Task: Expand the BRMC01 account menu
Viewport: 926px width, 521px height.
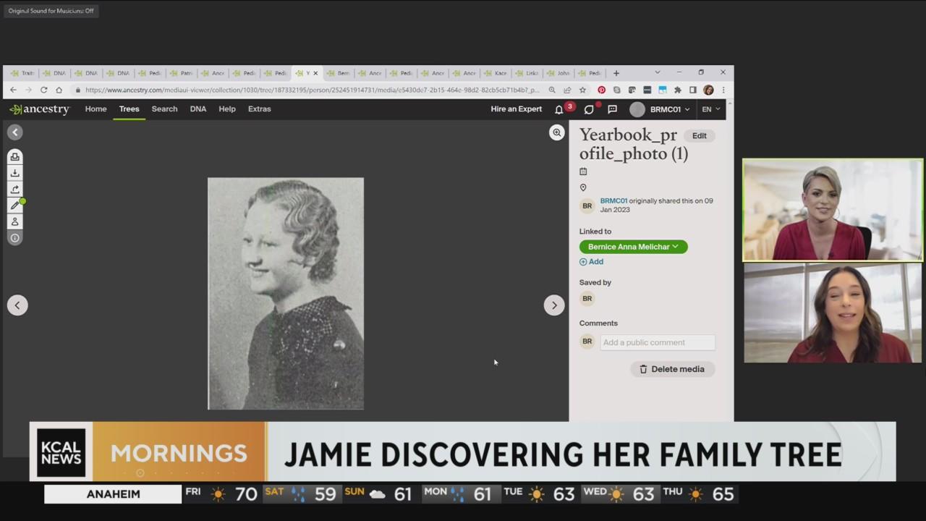Action: pyautogui.click(x=660, y=109)
